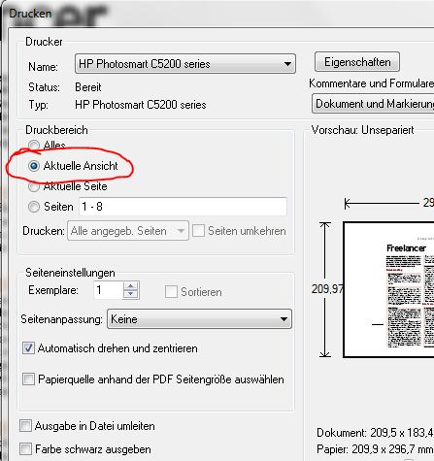Click the 'Drucken' dialog title
Screen dimensions: 434x461
[x=30, y=14]
